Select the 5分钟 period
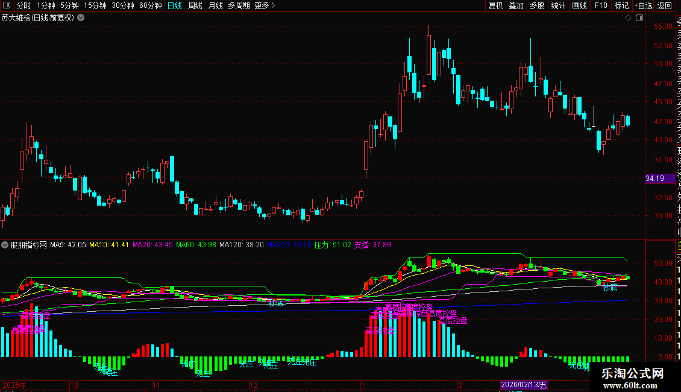 pyautogui.click(x=69, y=5)
